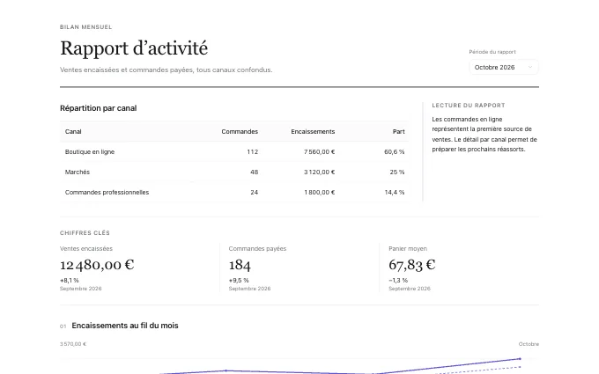This screenshot has height=374, width=599.
Task: Click the Encaissements column header
Action: click(x=313, y=132)
